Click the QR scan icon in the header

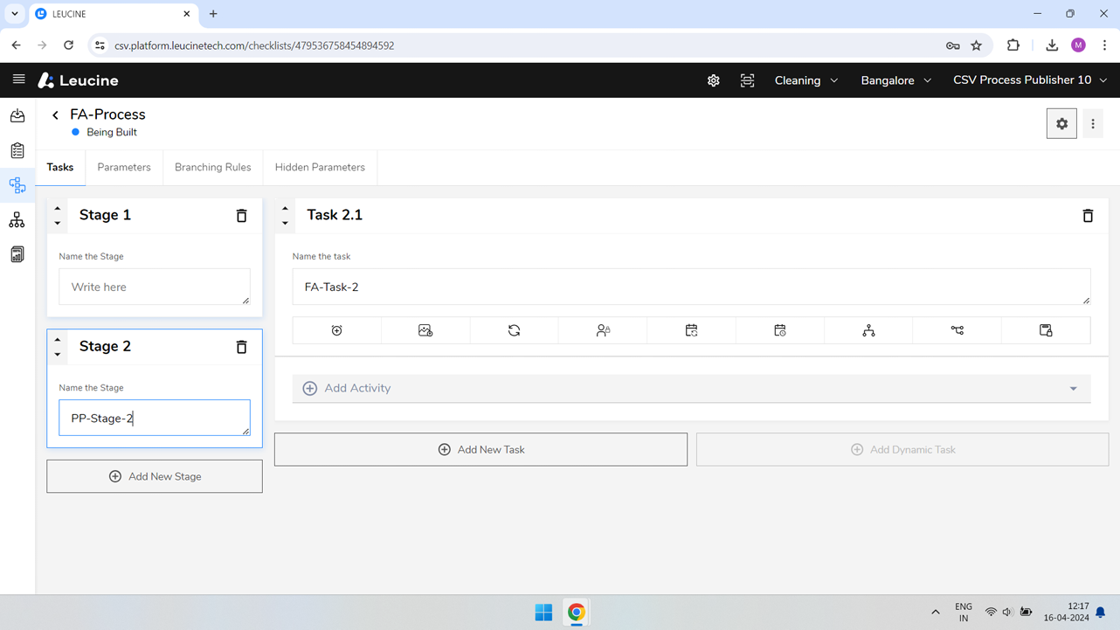click(748, 80)
